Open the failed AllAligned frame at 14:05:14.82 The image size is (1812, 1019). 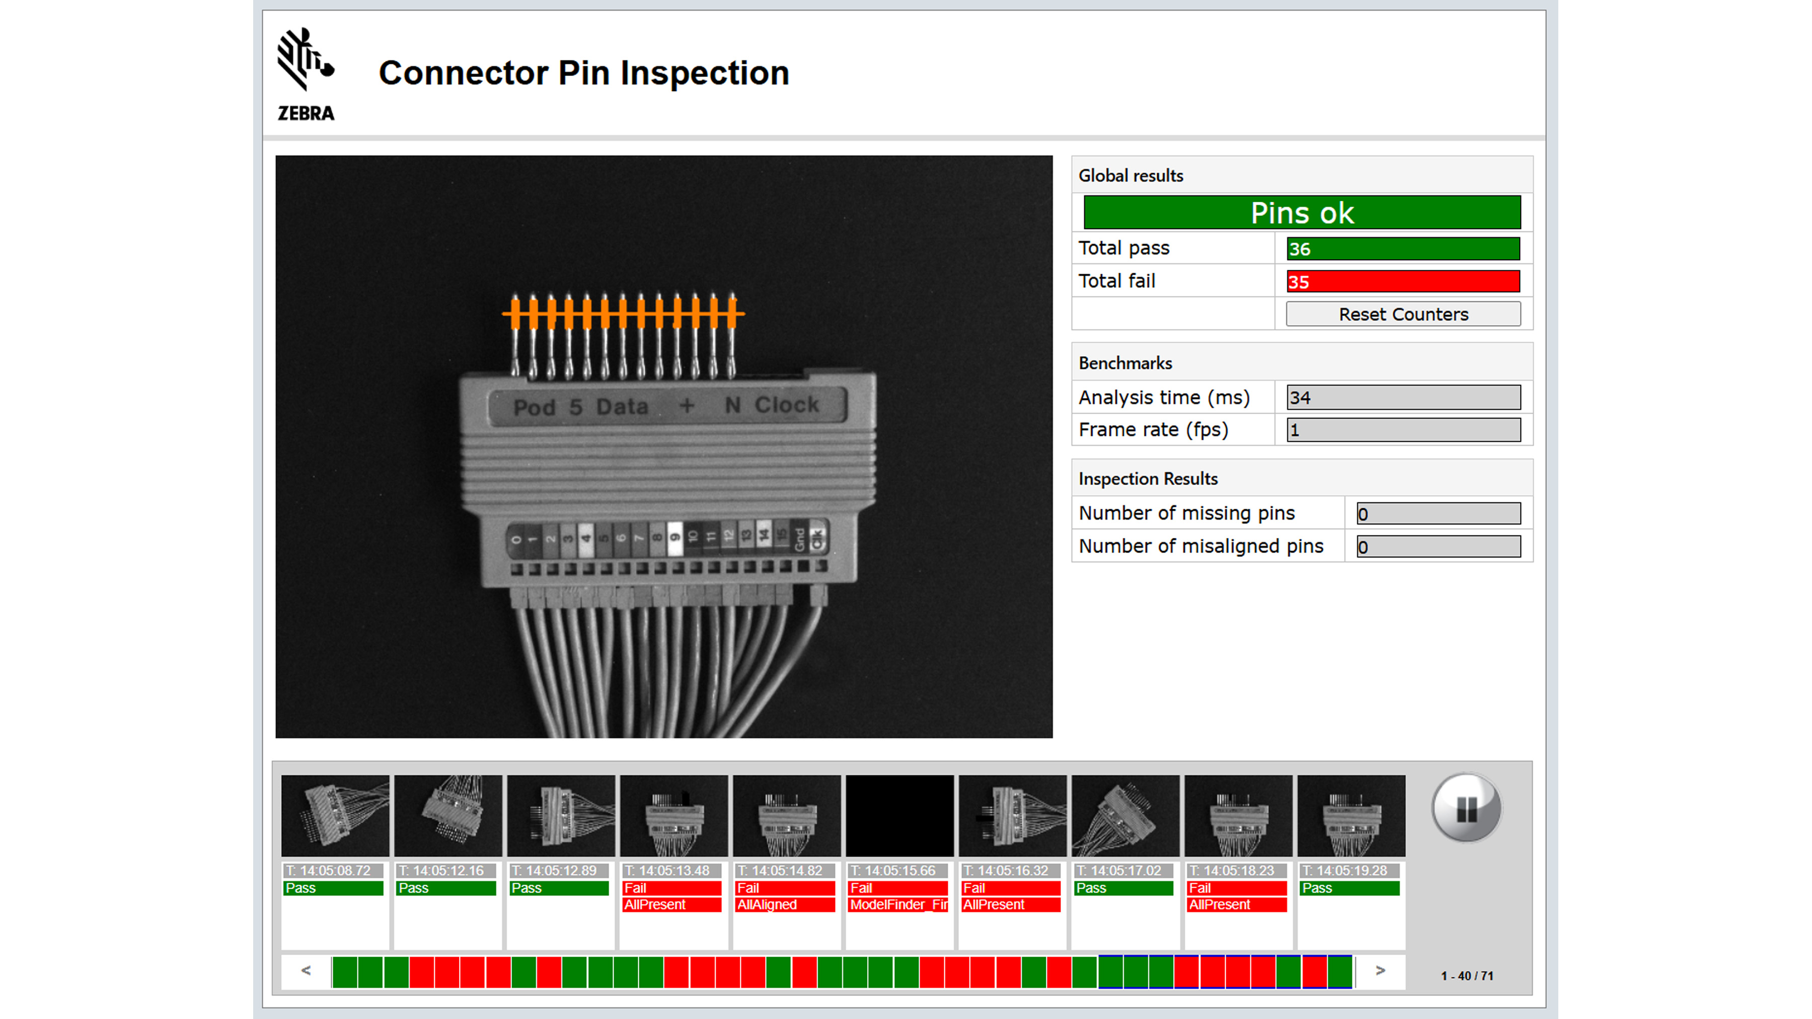(786, 816)
